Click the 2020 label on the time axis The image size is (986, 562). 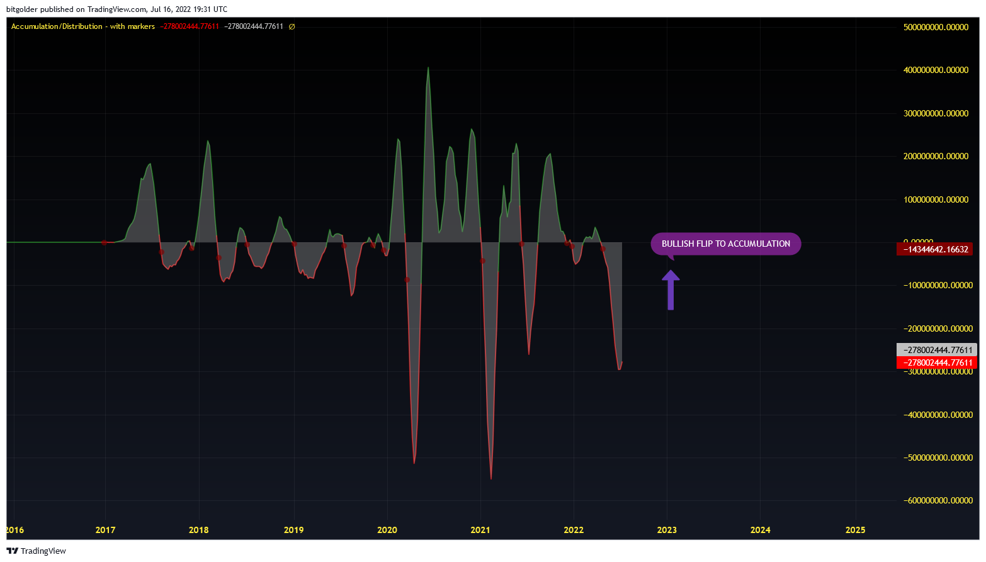tap(387, 530)
